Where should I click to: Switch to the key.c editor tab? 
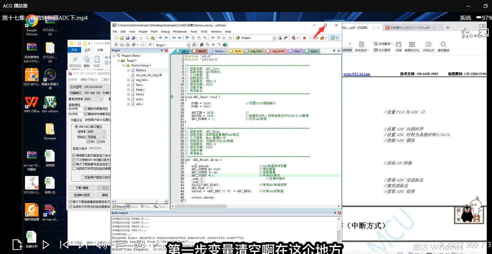pyautogui.click(x=295, y=51)
